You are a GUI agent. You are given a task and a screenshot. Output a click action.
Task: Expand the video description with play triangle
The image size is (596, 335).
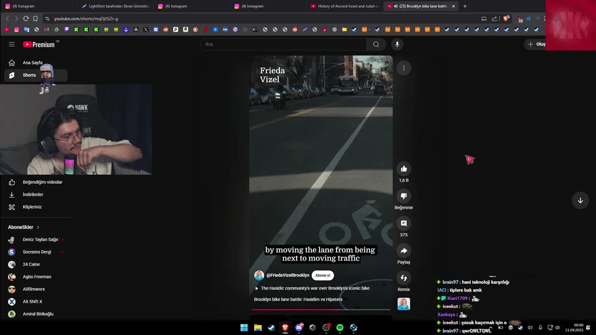257,288
